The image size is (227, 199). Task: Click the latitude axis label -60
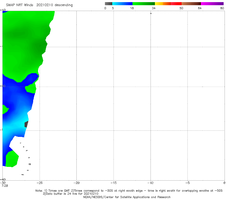coord(3,179)
